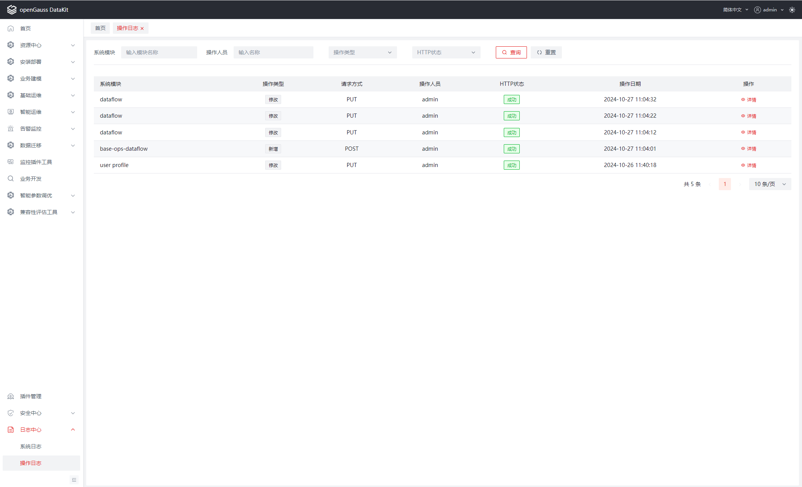The width and height of the screenshot is (802, 487).
Task: Click the admin user avatar icon
Action: [x=758, y=10]
